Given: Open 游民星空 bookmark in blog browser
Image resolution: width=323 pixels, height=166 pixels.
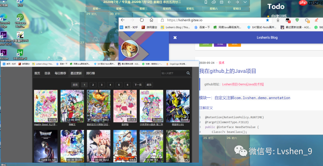Looking at the screenshot, I should (x=149, y=27).
